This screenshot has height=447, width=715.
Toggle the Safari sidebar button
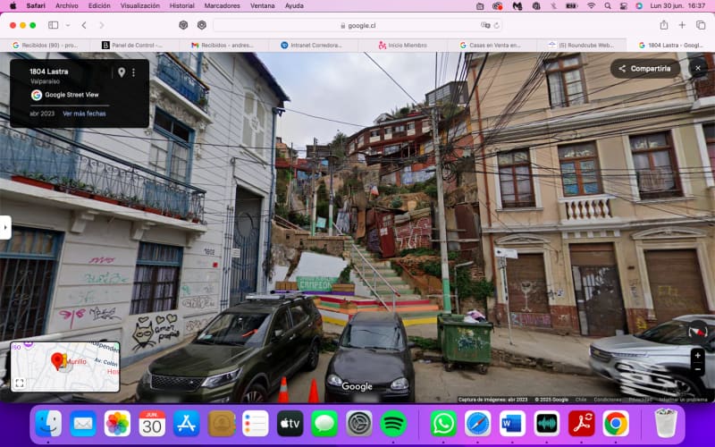54,25
